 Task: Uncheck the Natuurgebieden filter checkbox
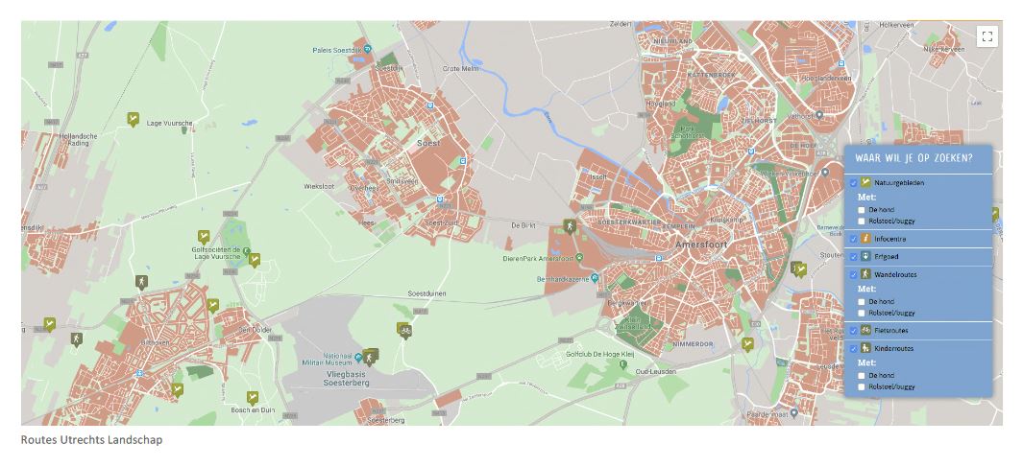coord(853,183)
